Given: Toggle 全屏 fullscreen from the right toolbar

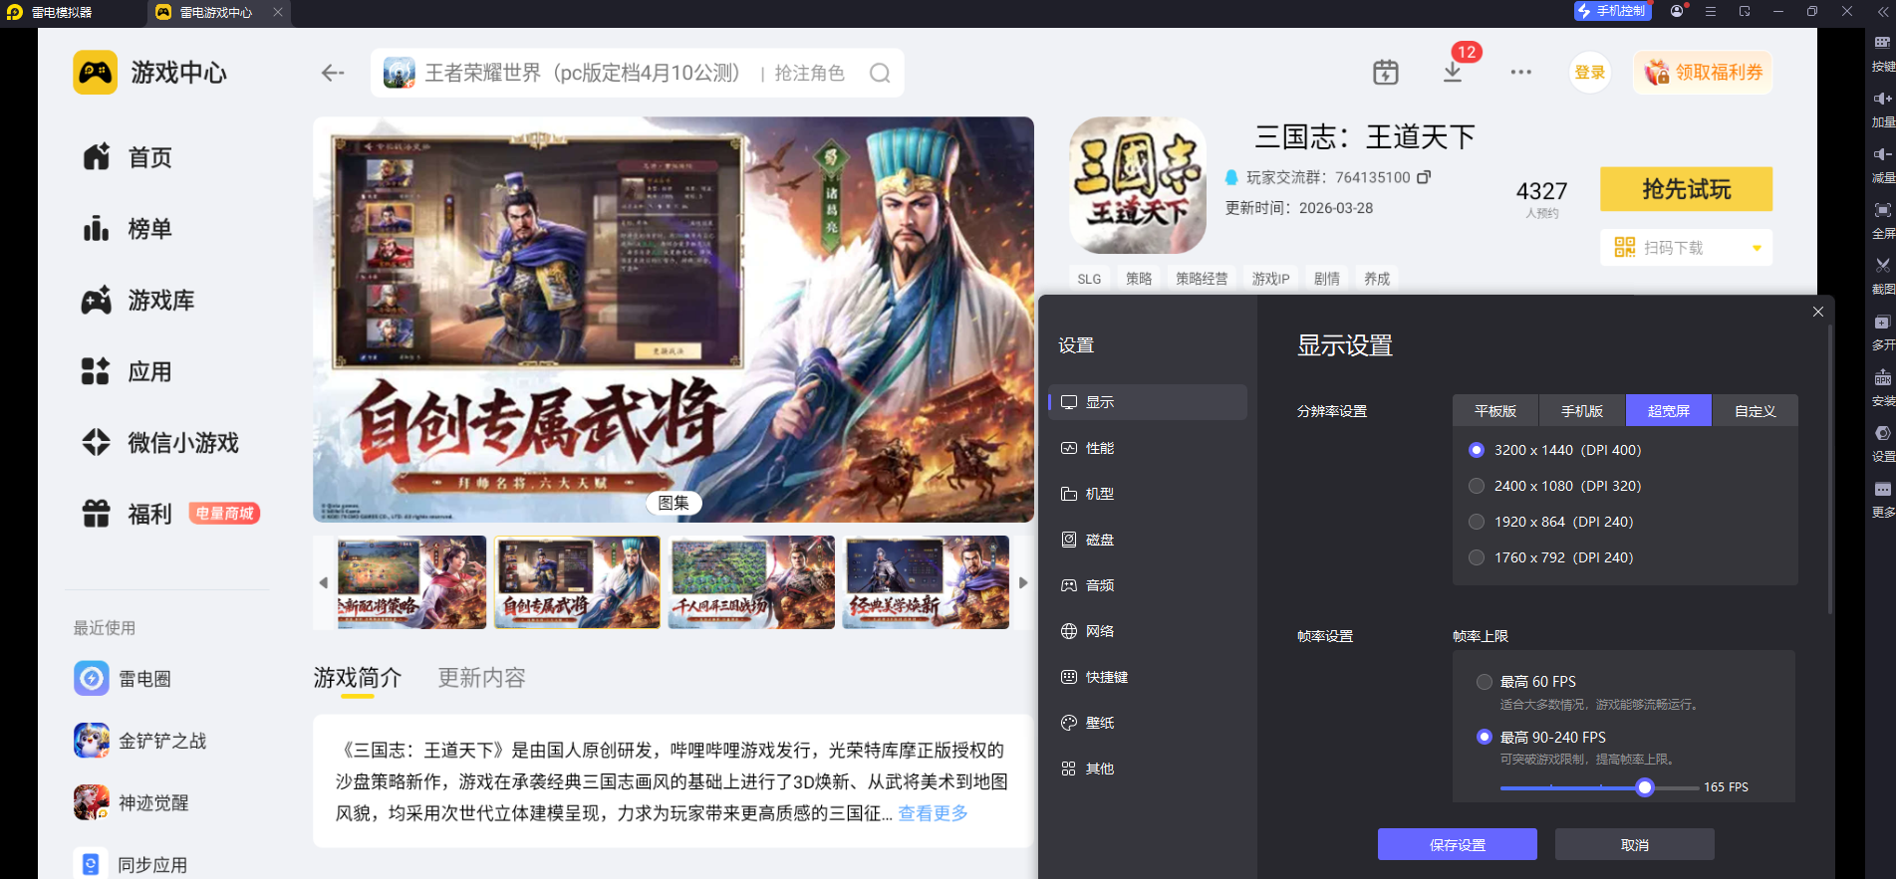Looking at the screenshot, I should pyautogui.click(x=1882, y=220).
